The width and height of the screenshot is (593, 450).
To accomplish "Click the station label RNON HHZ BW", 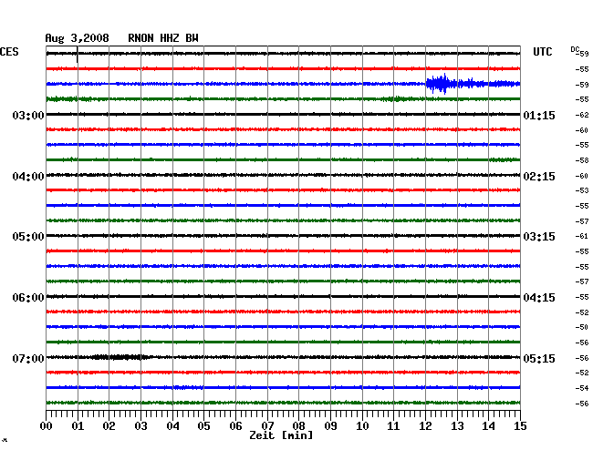I will 163,38.
